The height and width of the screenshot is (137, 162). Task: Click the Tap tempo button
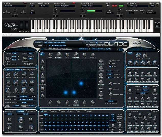[158, 6]
